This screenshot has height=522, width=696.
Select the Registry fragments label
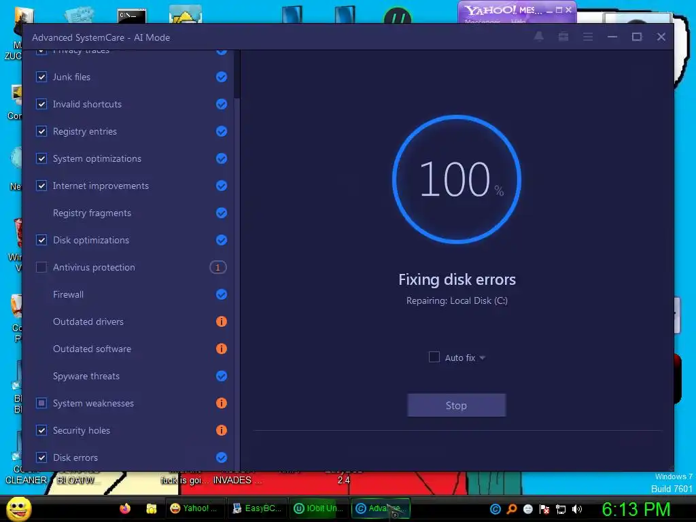(x=92, y=213)
